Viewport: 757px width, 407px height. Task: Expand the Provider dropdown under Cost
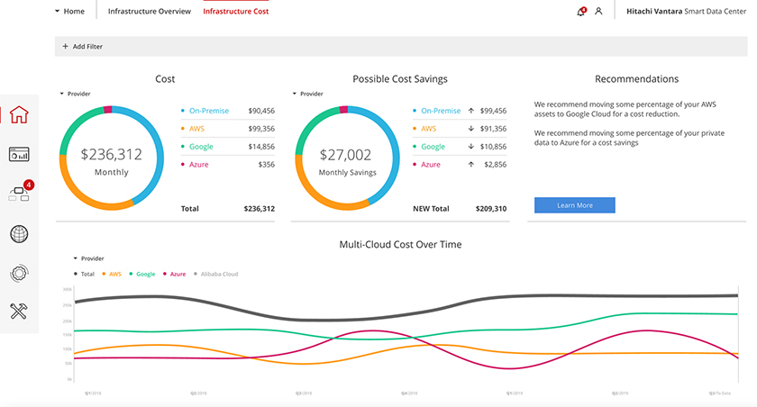(75, 94)
